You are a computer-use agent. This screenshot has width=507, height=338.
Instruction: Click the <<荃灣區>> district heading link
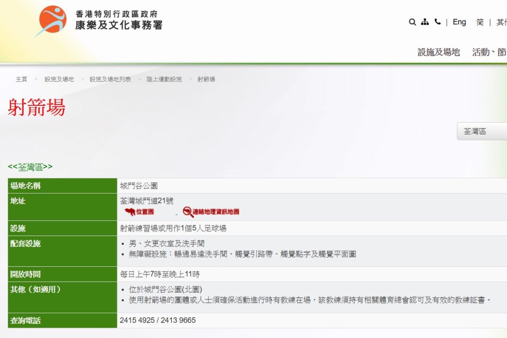(30, 167)
